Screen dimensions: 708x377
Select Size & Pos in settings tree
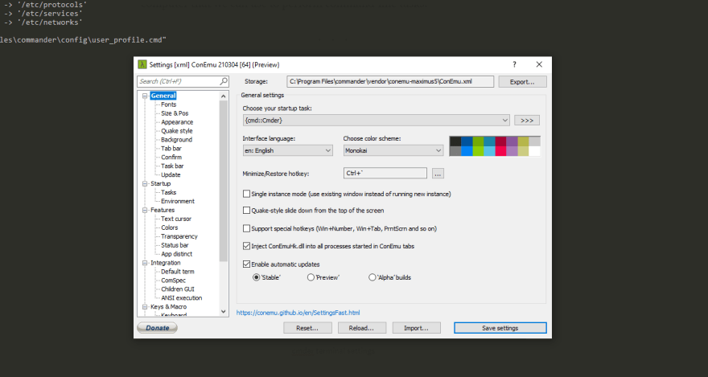click(x=175, y=113)
